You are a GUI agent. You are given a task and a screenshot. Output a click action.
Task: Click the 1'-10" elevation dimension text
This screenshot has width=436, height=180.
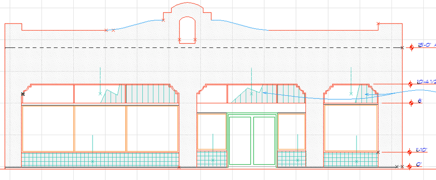pyautogui.click(x=422, y=150)
